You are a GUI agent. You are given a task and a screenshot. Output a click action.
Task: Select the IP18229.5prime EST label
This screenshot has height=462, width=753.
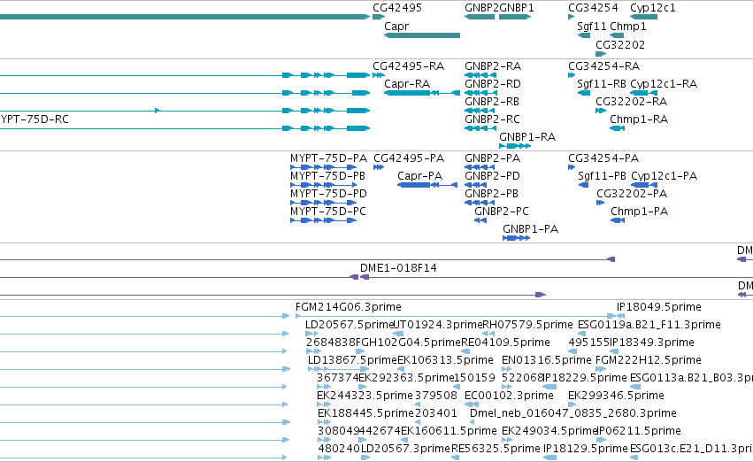point(585,379)
